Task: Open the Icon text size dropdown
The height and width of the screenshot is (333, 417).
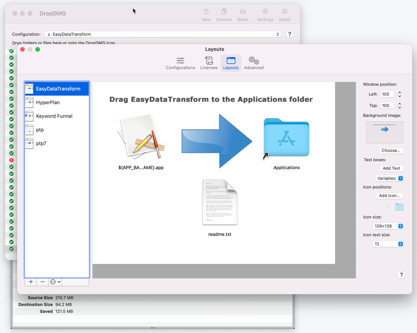Action: (387, 244)
